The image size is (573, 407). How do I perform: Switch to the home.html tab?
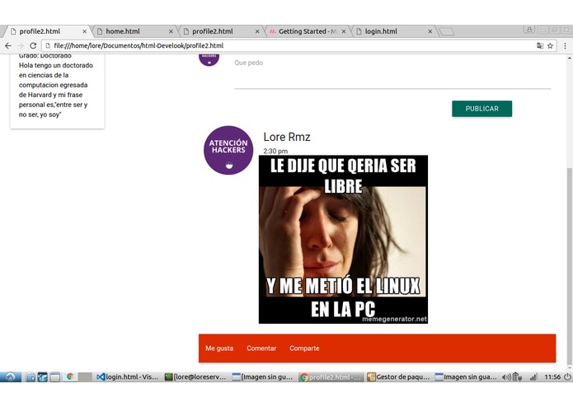[134, 31]
